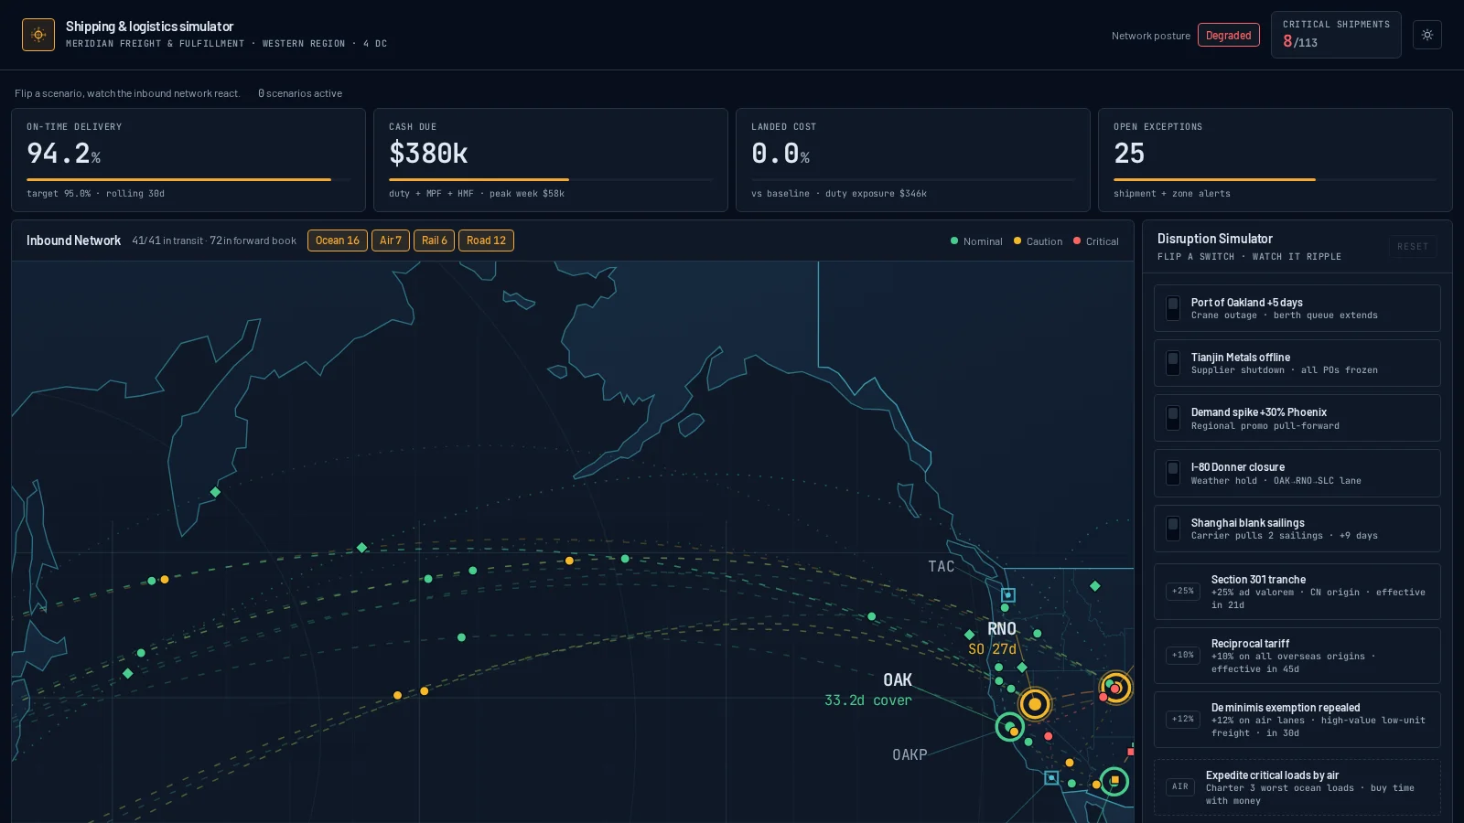Click the square port marker on Southern California coast
This screenshot has height=823, width=1464.
click(1051, 778)
